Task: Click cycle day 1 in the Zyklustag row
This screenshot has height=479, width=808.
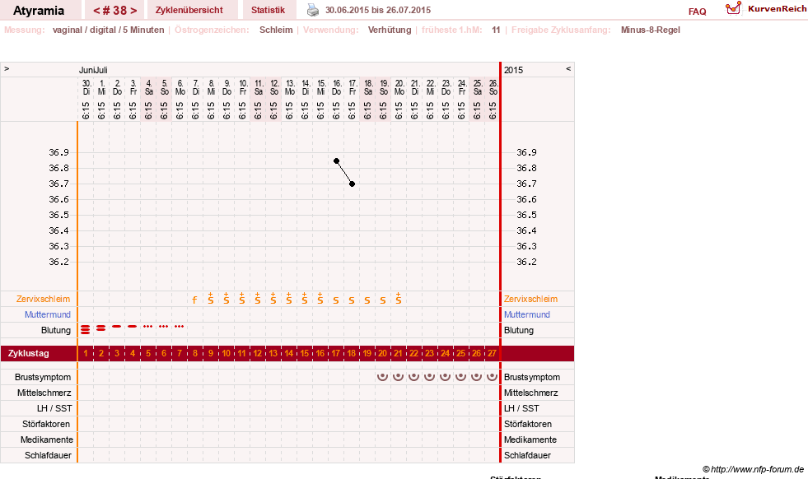Action: click(86, 353)
